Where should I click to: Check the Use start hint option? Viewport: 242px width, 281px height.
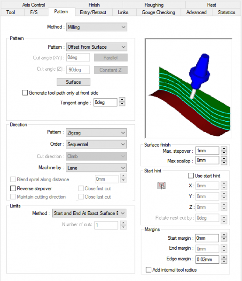click(x=191, y=176)
